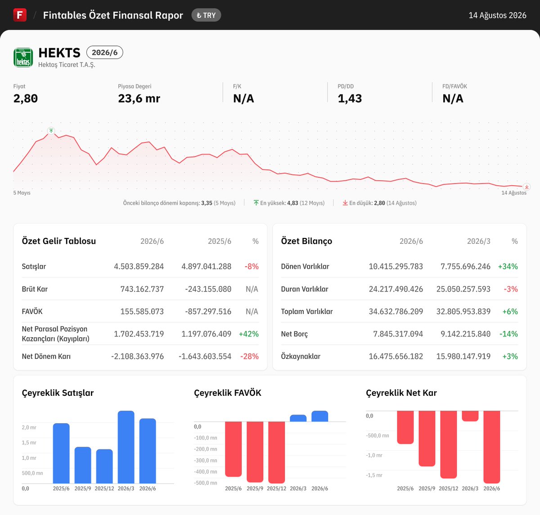Click the 2026/3 blue bar in Çeyreklik FAVÖK

298,418
